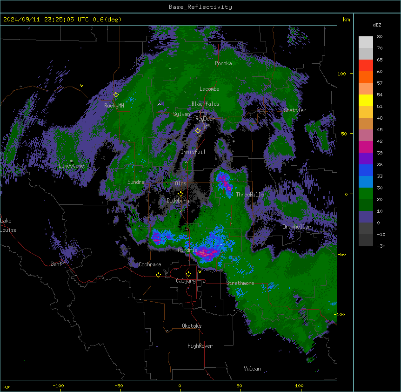Click the Didsbury town label
This screenshot has width=401, height=392.
(x=178, y=201)
